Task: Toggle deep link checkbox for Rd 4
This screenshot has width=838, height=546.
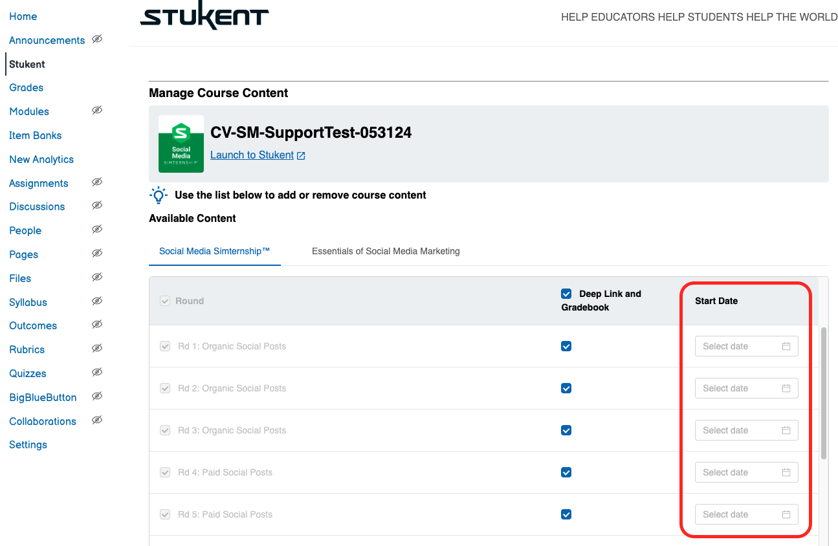Action: click(x=566, y=472)
